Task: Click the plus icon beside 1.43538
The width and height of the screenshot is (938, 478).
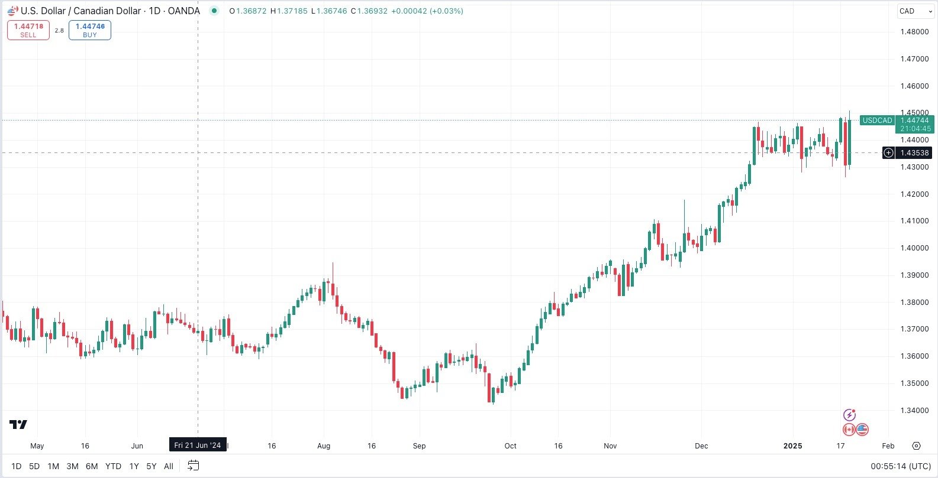Action: [888, 152]
